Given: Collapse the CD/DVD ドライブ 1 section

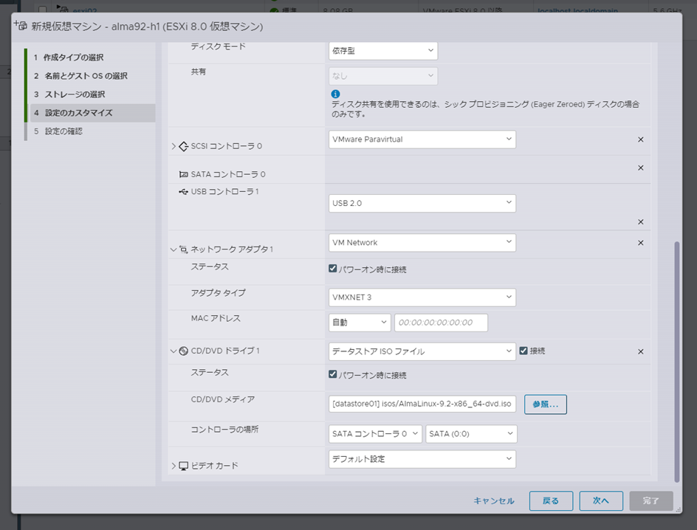Looking at the screenshot, I should 174,351.
